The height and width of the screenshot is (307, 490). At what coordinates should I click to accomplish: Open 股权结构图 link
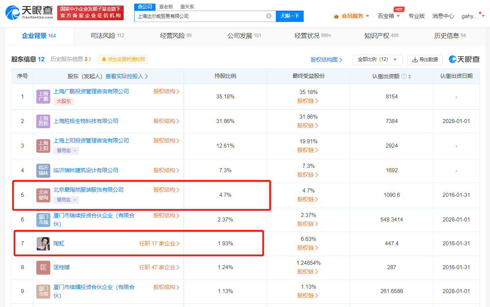pos(326,59)
